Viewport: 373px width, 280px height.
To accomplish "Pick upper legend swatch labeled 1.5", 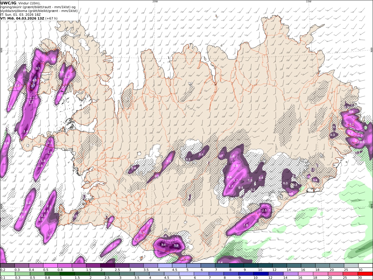I will pos(93,266).
